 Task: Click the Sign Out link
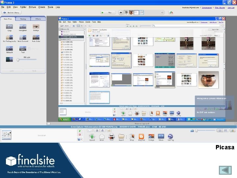click(x=231, y=7)
